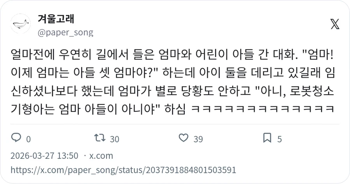Click the timestamp 2026-03-27 13:50
This screenshot has height=184, width=350.
44,156
